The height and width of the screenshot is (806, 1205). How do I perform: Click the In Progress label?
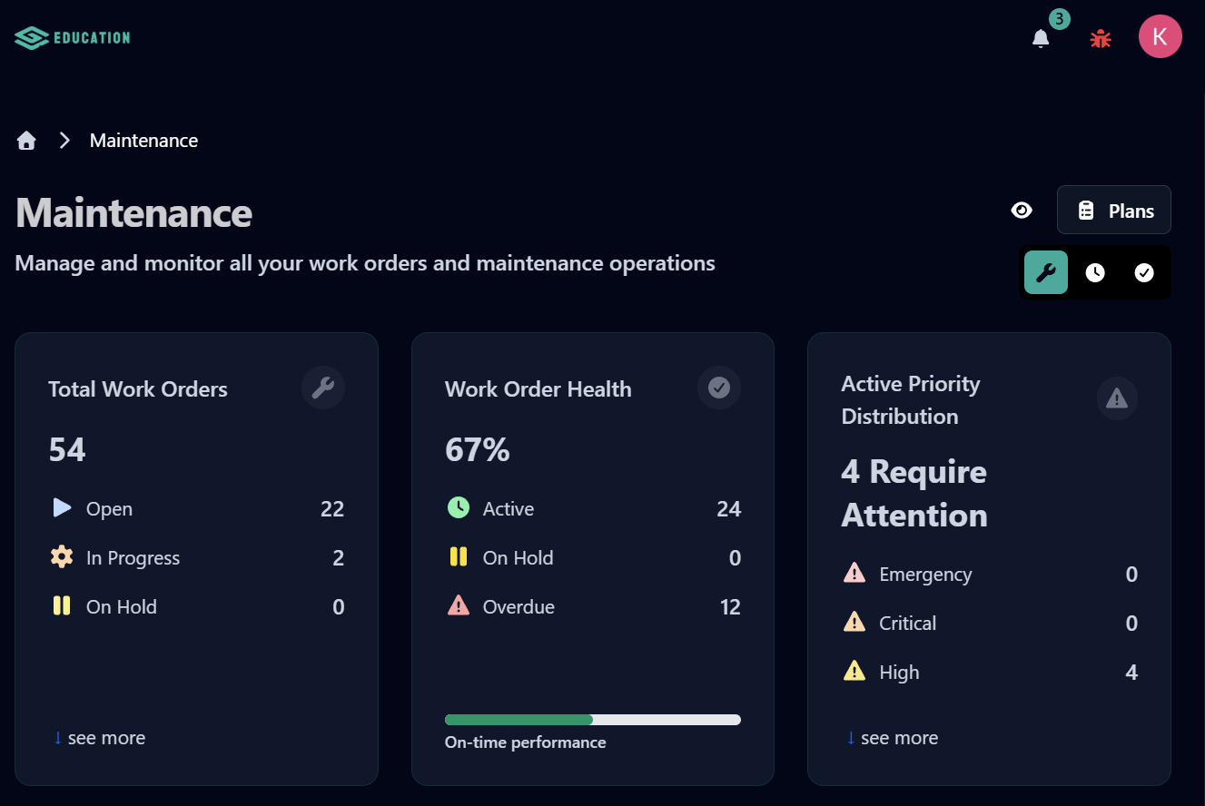point(133,558)
